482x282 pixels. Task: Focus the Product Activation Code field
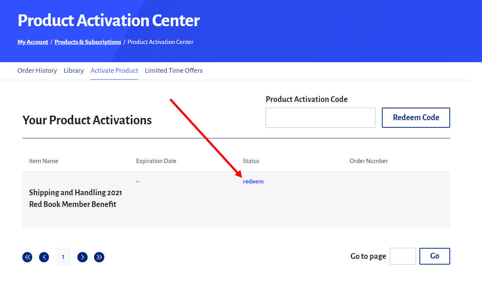coord(320,117)
